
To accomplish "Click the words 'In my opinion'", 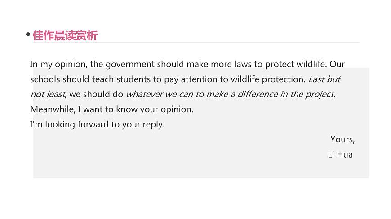I will (x=58, y=65).
